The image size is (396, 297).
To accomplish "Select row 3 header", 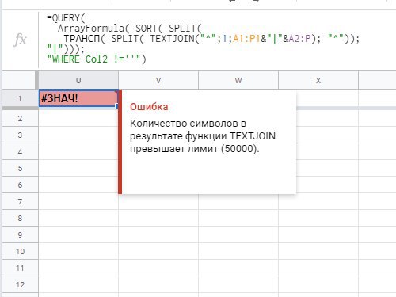I will (x=20, y=135).
